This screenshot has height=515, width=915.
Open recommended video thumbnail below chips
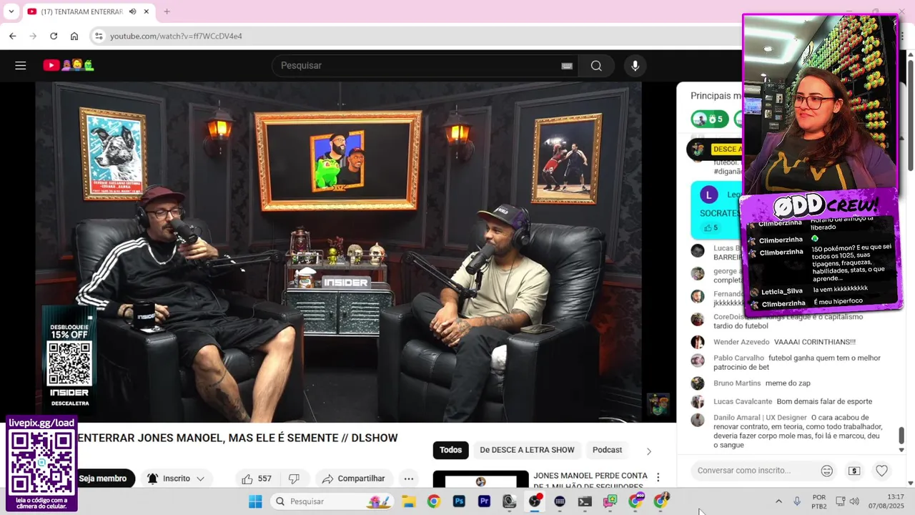480,479
